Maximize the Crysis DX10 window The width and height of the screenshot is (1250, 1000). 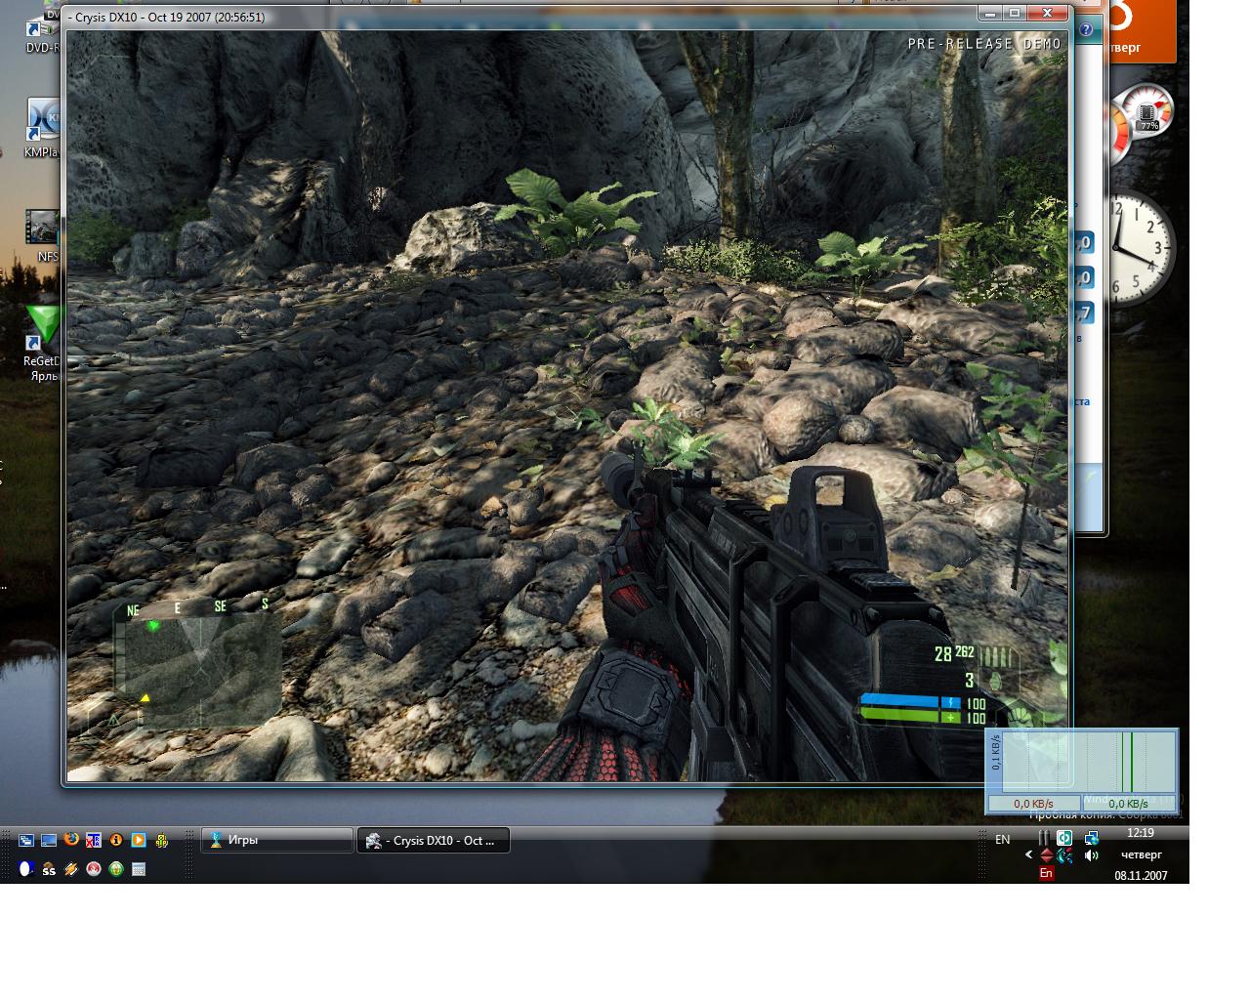1016,13
